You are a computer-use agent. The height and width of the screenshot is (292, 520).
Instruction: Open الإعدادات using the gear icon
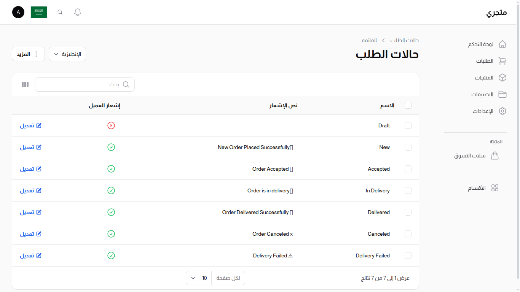[x=502, y=111]
